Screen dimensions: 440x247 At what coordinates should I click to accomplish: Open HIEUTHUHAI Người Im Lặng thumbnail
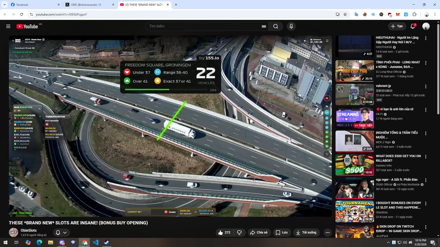pos(355,46)
